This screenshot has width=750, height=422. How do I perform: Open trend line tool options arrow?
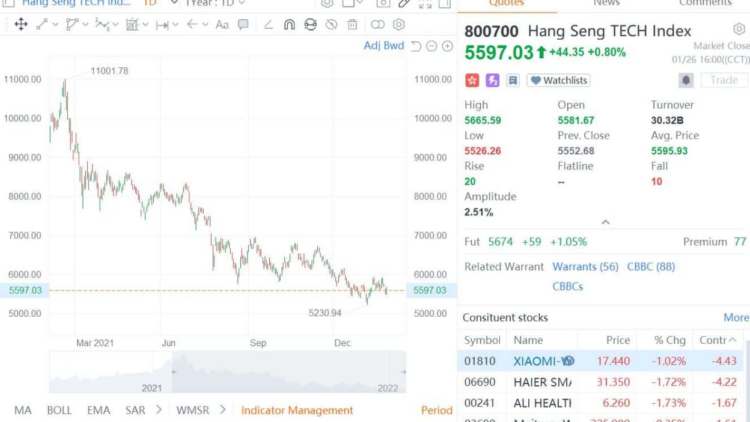click(55, 25)
